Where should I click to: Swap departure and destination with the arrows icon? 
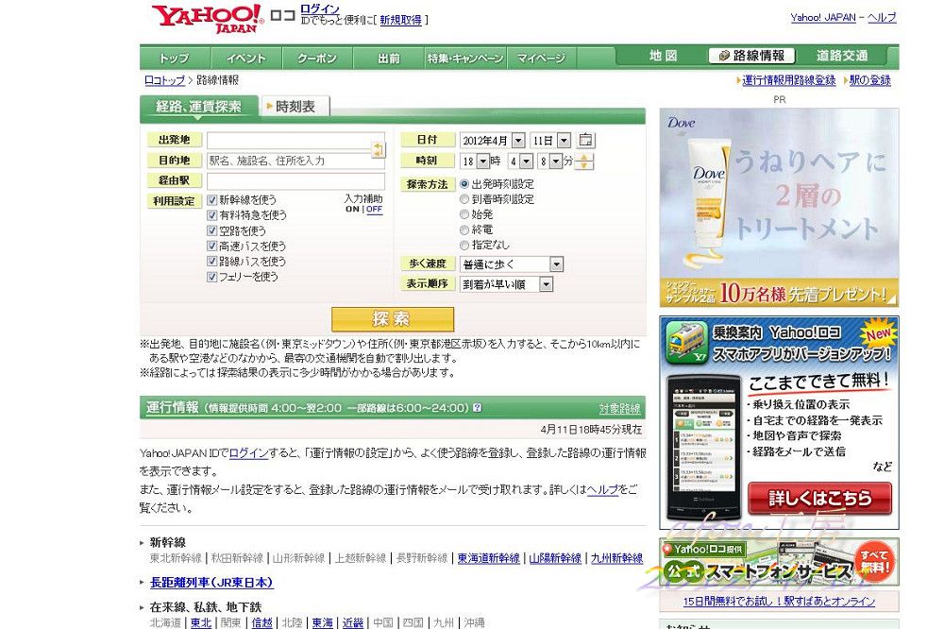379,149
